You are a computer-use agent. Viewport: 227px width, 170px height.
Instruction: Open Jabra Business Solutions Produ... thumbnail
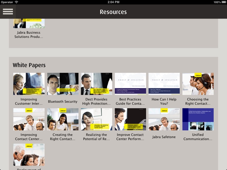tap(29, 23)
